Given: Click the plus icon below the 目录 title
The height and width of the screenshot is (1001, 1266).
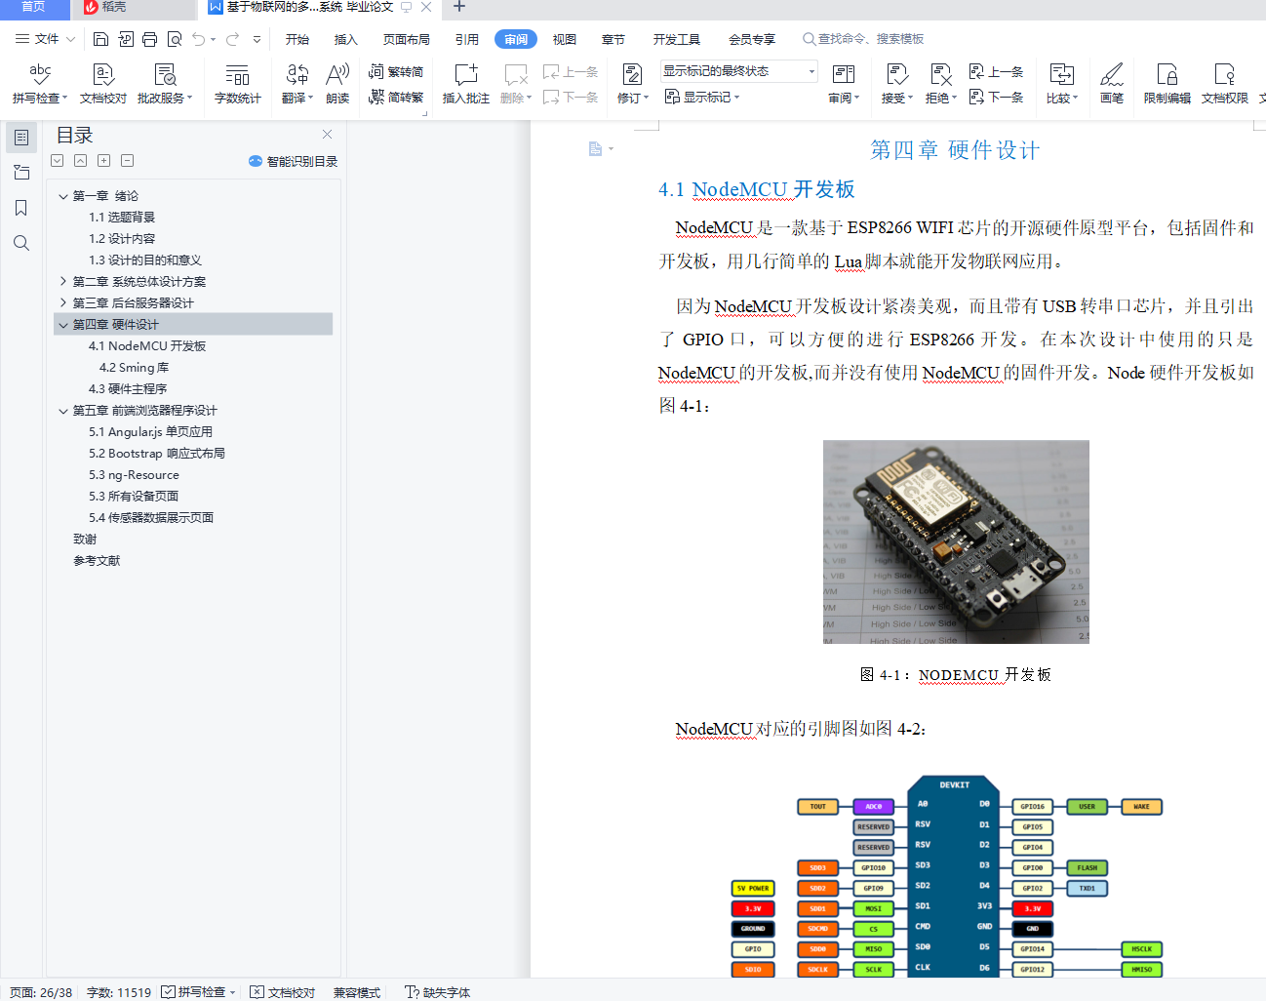Looking at the screenshot, I should click(x=104, y=161).
